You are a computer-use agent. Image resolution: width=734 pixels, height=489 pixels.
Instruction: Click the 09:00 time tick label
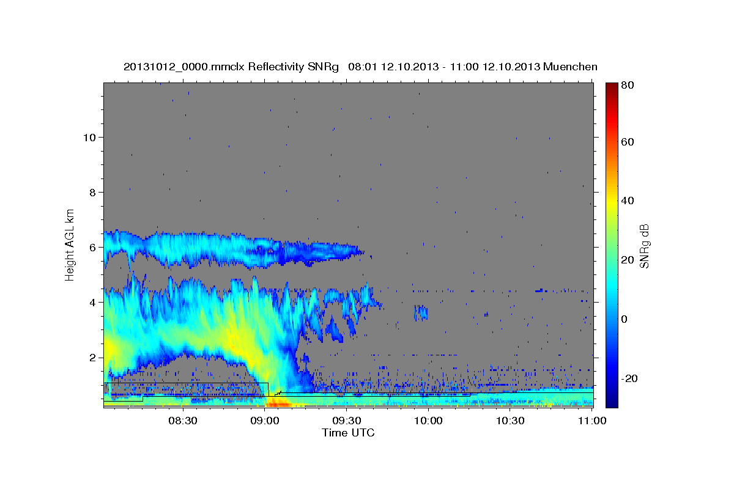[264, 421]
